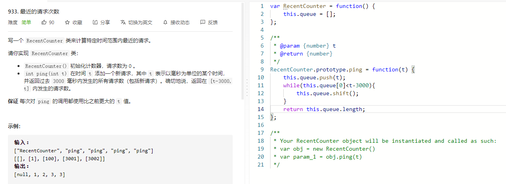
Task: Click the description panel vertical scrollbar
Action: coord(243,51)
